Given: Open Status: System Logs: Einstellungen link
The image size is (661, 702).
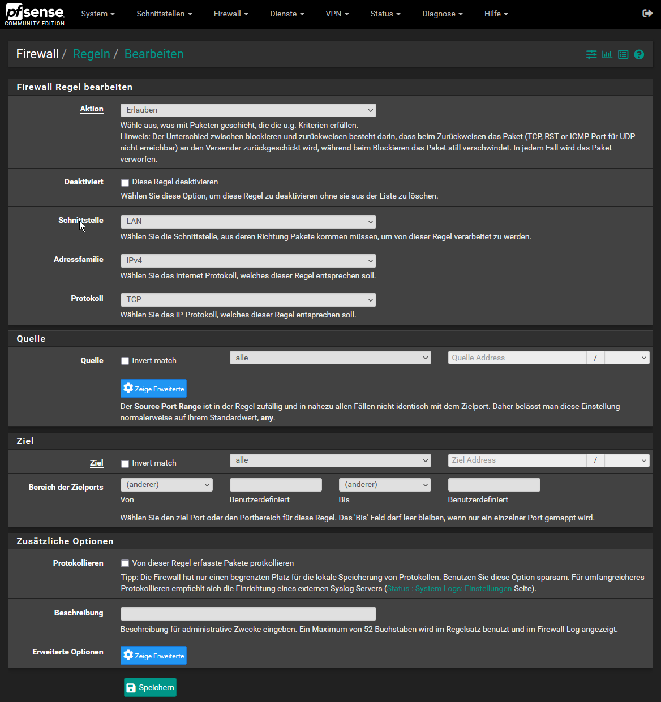Looking at the screenshot, I should pyautogui.click(x=449, y=589).
